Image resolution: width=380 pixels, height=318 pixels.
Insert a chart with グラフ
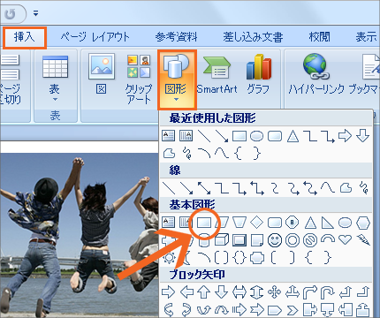pos(258,73)
